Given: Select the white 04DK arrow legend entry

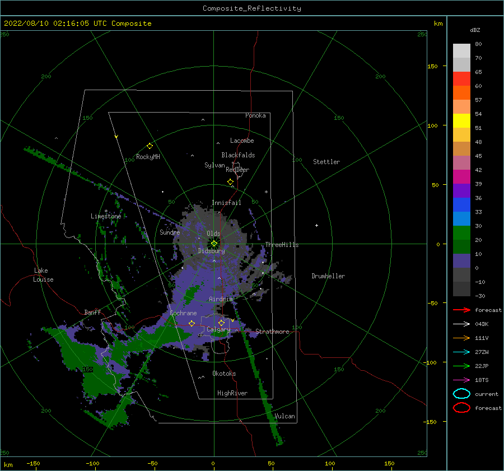Looking at the screenshot, I should [462, 324].
